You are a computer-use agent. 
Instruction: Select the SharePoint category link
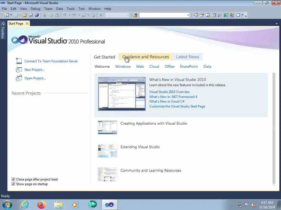click(x=189, y=66)
